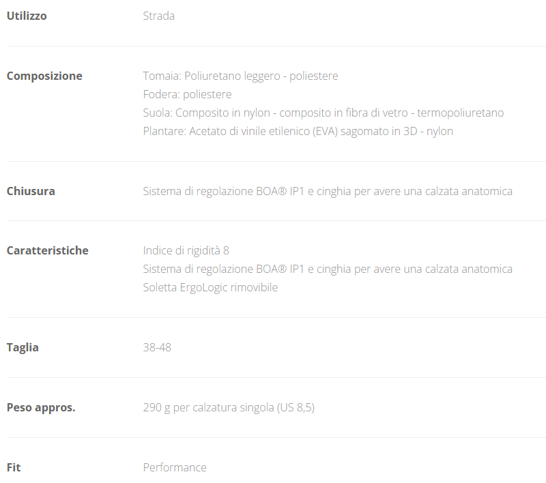This screenshot has width=546, height=483.
Task: Click the Utilizzo row label
Action: pyautogui.click(x=27, y=16)
